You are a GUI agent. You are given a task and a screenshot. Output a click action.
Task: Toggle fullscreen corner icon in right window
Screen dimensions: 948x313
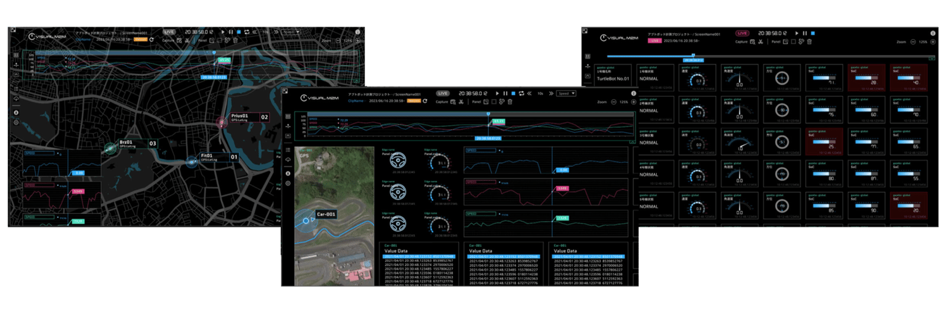pyautogui.click(x=584, y=31)
